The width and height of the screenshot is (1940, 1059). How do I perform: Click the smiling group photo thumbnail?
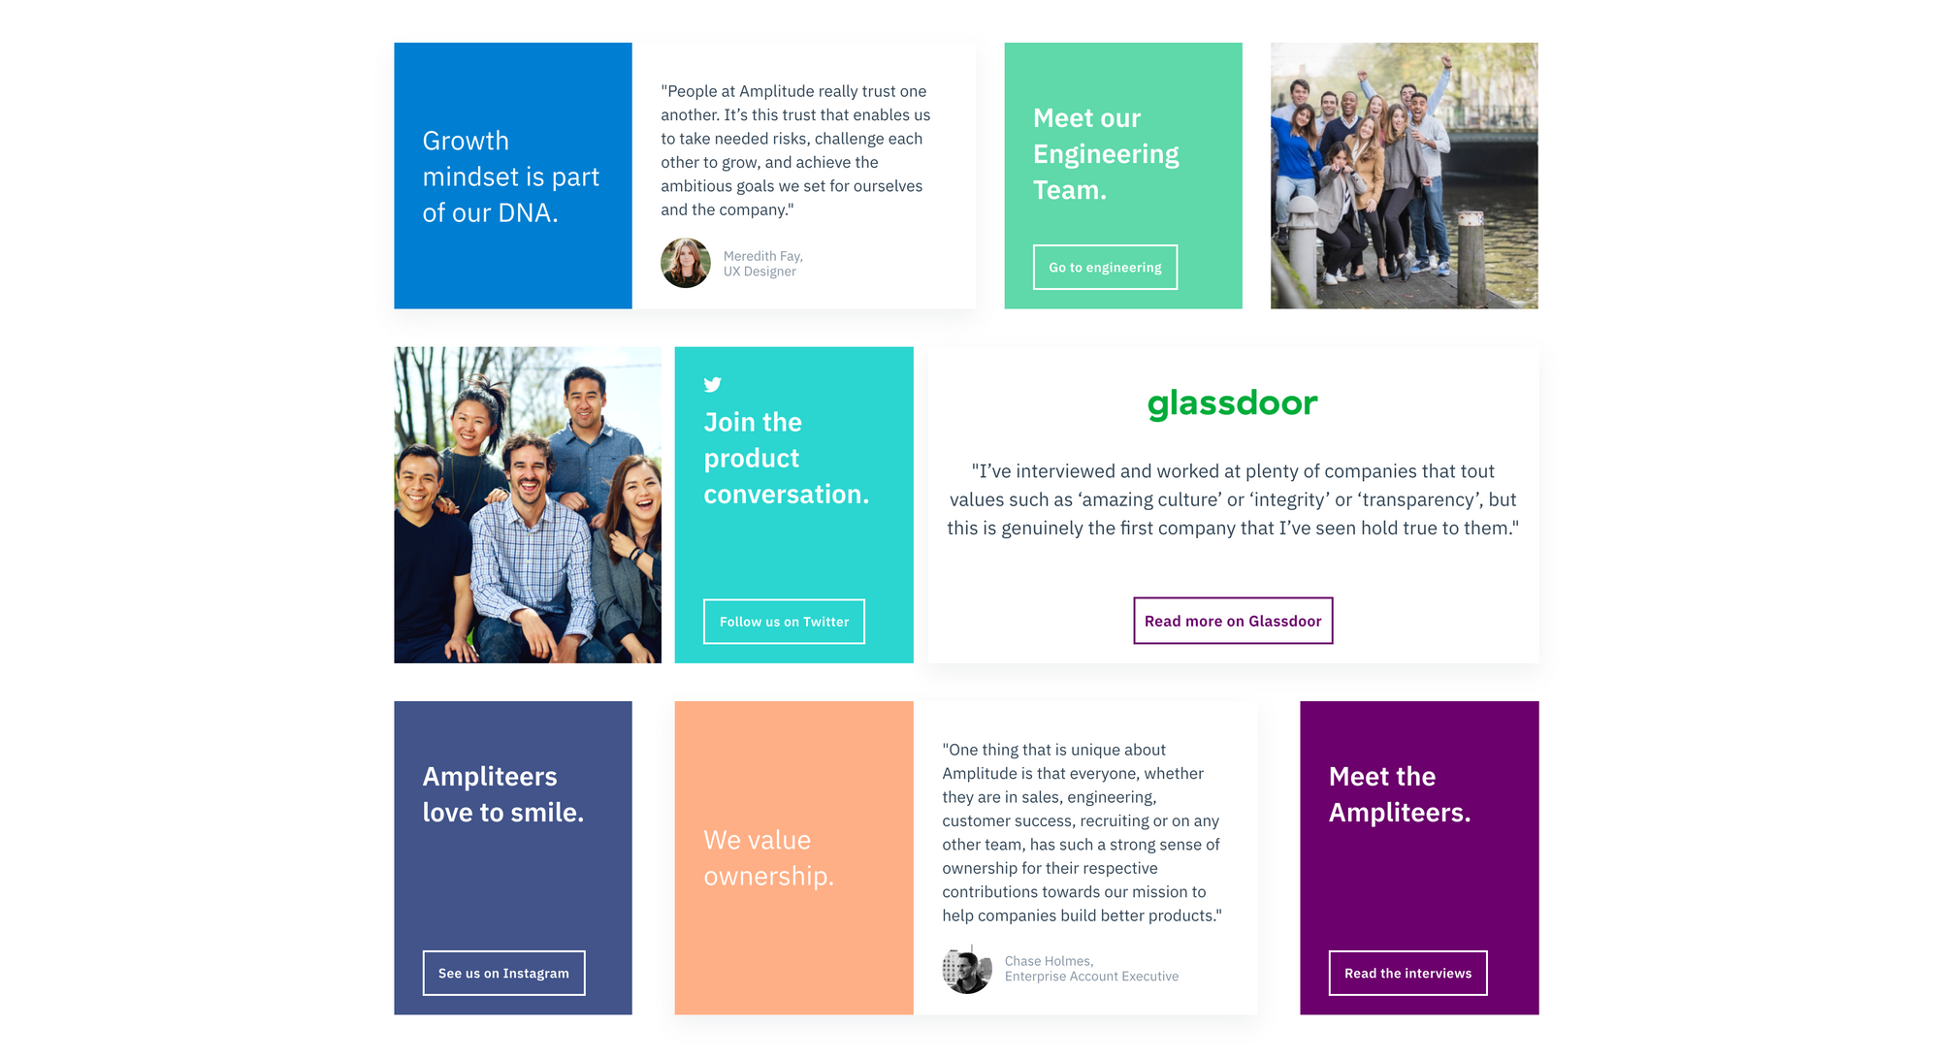[532, 508]
